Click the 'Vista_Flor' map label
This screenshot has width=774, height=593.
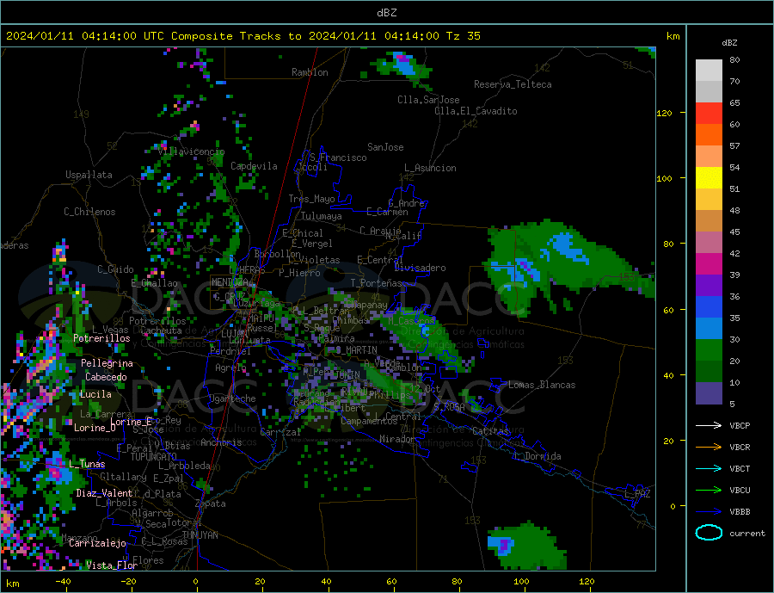point(112,565)
